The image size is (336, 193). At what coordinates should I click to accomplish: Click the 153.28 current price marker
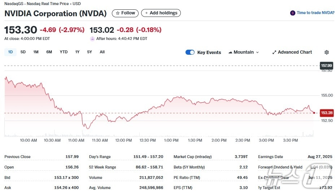[326, 113]
